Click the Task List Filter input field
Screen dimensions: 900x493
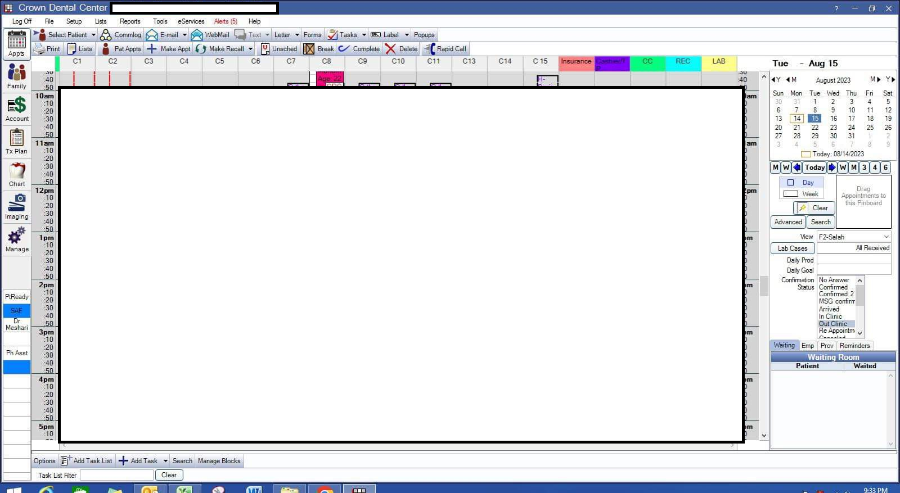click(116, 476)
